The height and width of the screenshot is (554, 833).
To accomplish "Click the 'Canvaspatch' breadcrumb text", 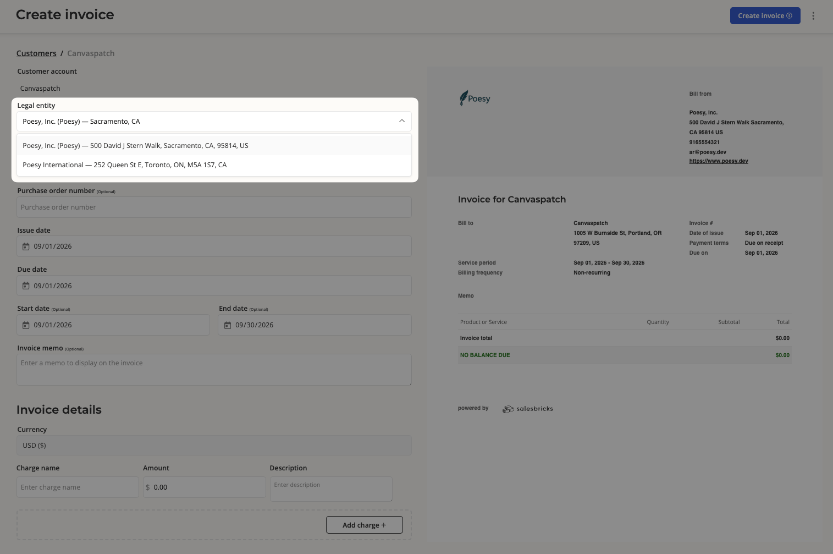I will tap(91, 53).
